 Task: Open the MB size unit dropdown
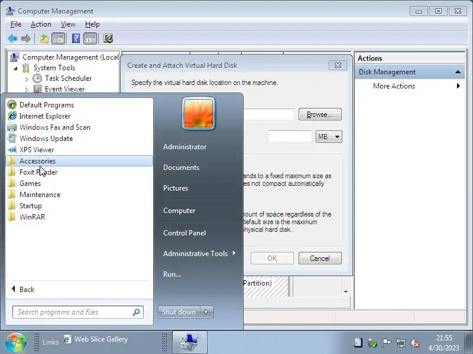329,137
